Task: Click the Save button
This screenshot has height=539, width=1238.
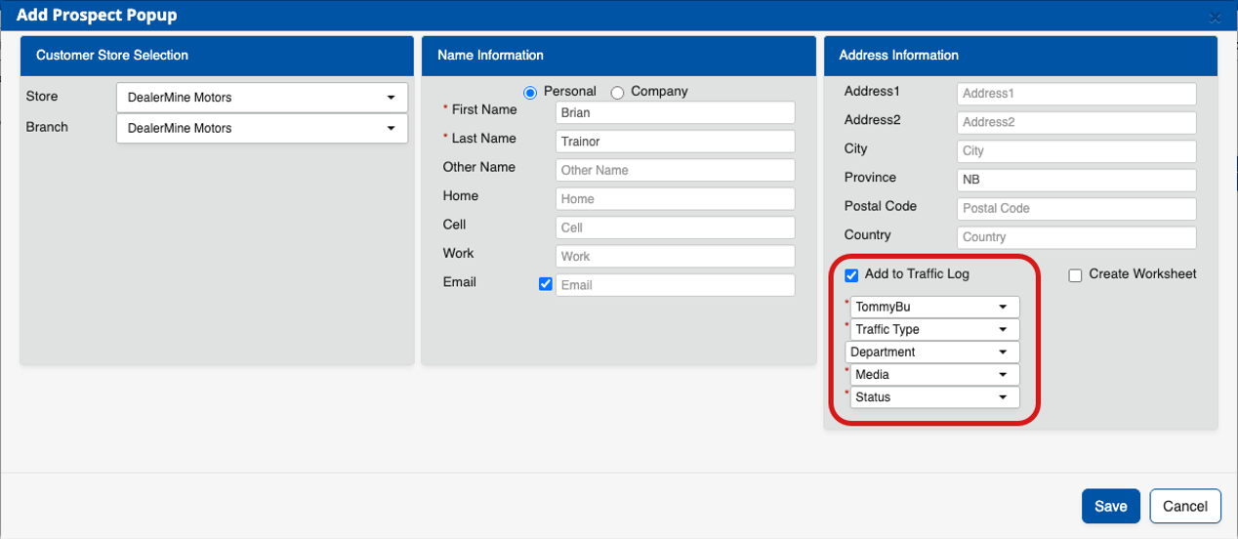Action: click(x=1110, y=506)
